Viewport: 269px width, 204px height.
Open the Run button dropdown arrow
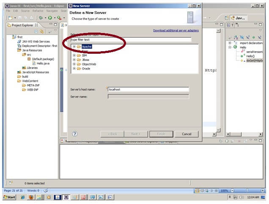click(x=55, y=18)
